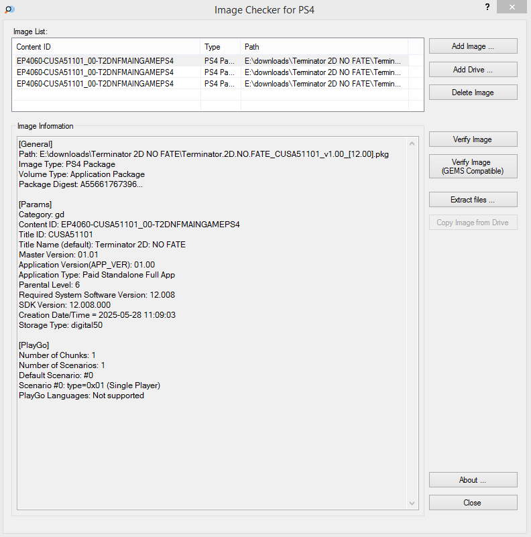Image resolution: width=531 pixels, height=537 pixels.
Task: Click 'Image Type: PS4 Package' text
Action: click(x=67, y=164)
